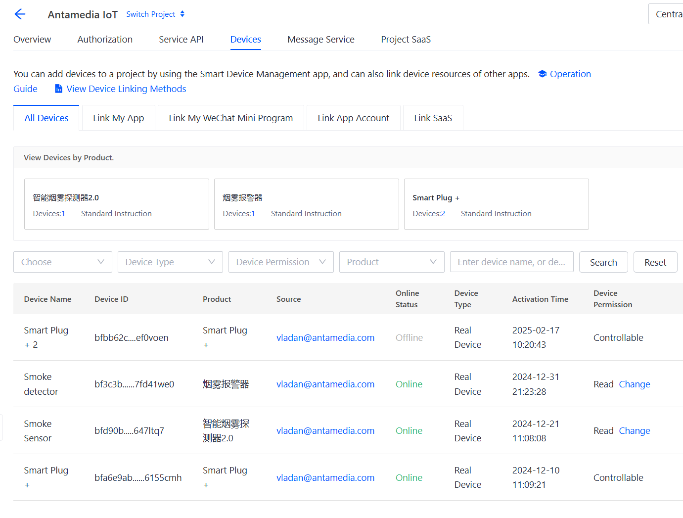The height and width of the screenshot is (518, 683).
Task: Click the document icon beside View Device Linking Methods
Action: point(58,89)
